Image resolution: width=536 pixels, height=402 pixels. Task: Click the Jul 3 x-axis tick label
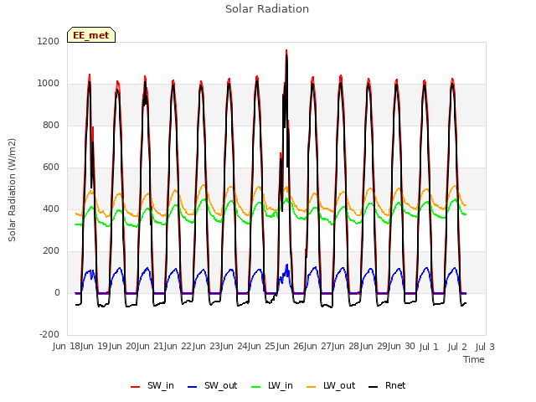[x=485, y=347]
